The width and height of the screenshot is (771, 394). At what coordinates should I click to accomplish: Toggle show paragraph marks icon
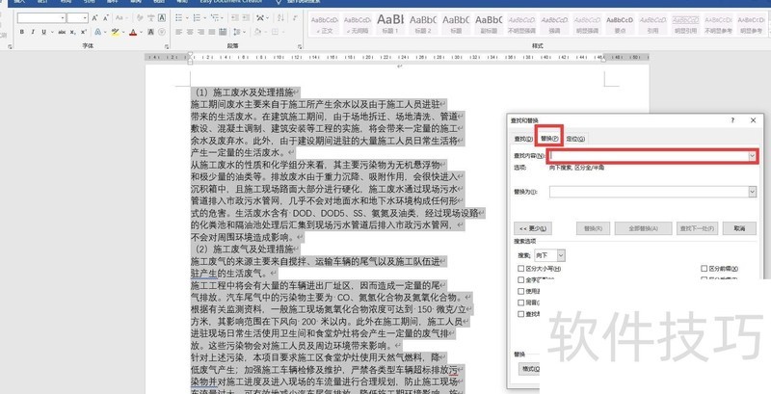click(295, 18)
